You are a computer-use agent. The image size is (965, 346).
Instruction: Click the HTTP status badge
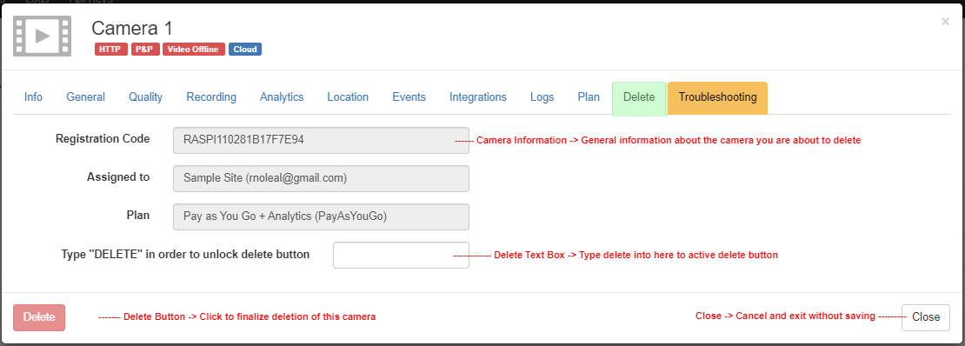[x=110, y=50]
